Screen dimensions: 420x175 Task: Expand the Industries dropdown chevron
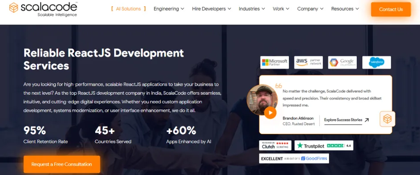[263, 9]
